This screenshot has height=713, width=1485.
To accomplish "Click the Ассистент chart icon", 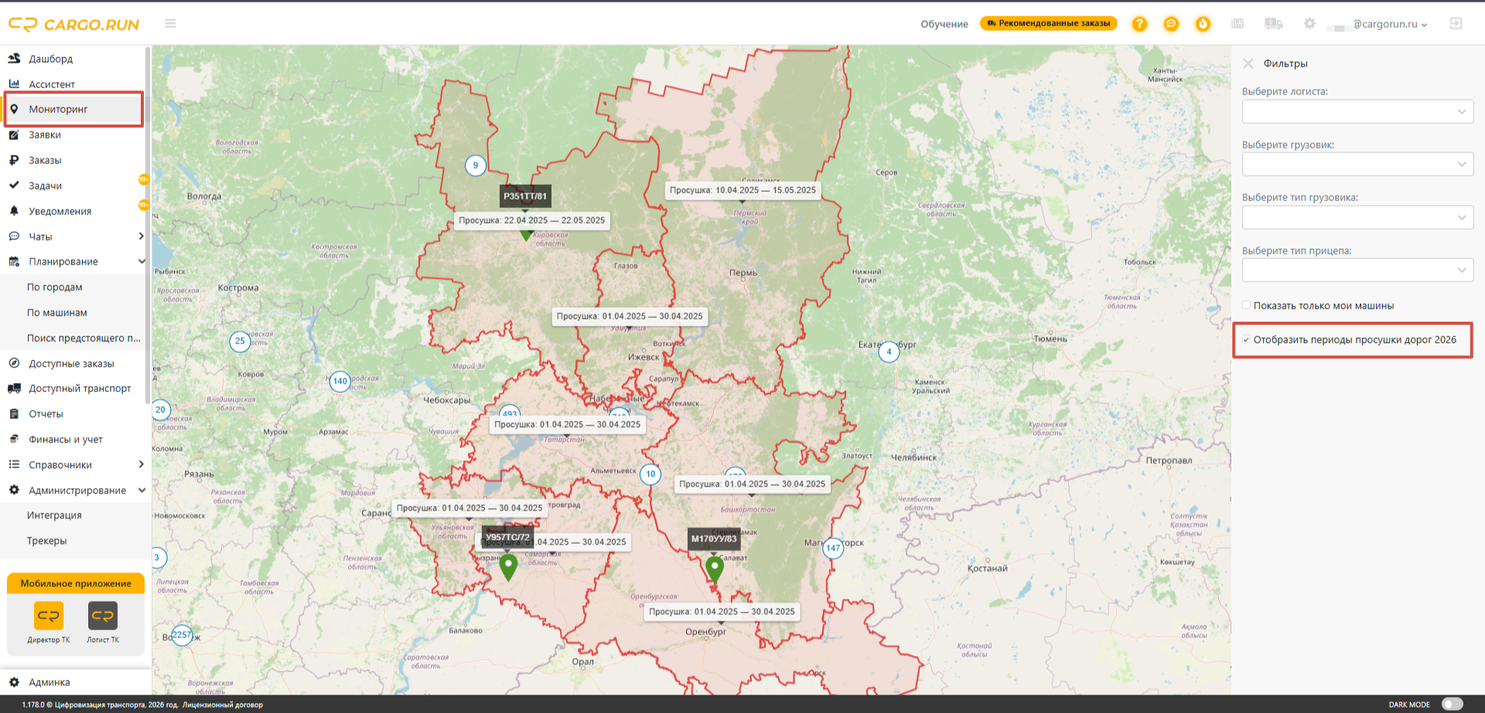I will tap(14, 84).
